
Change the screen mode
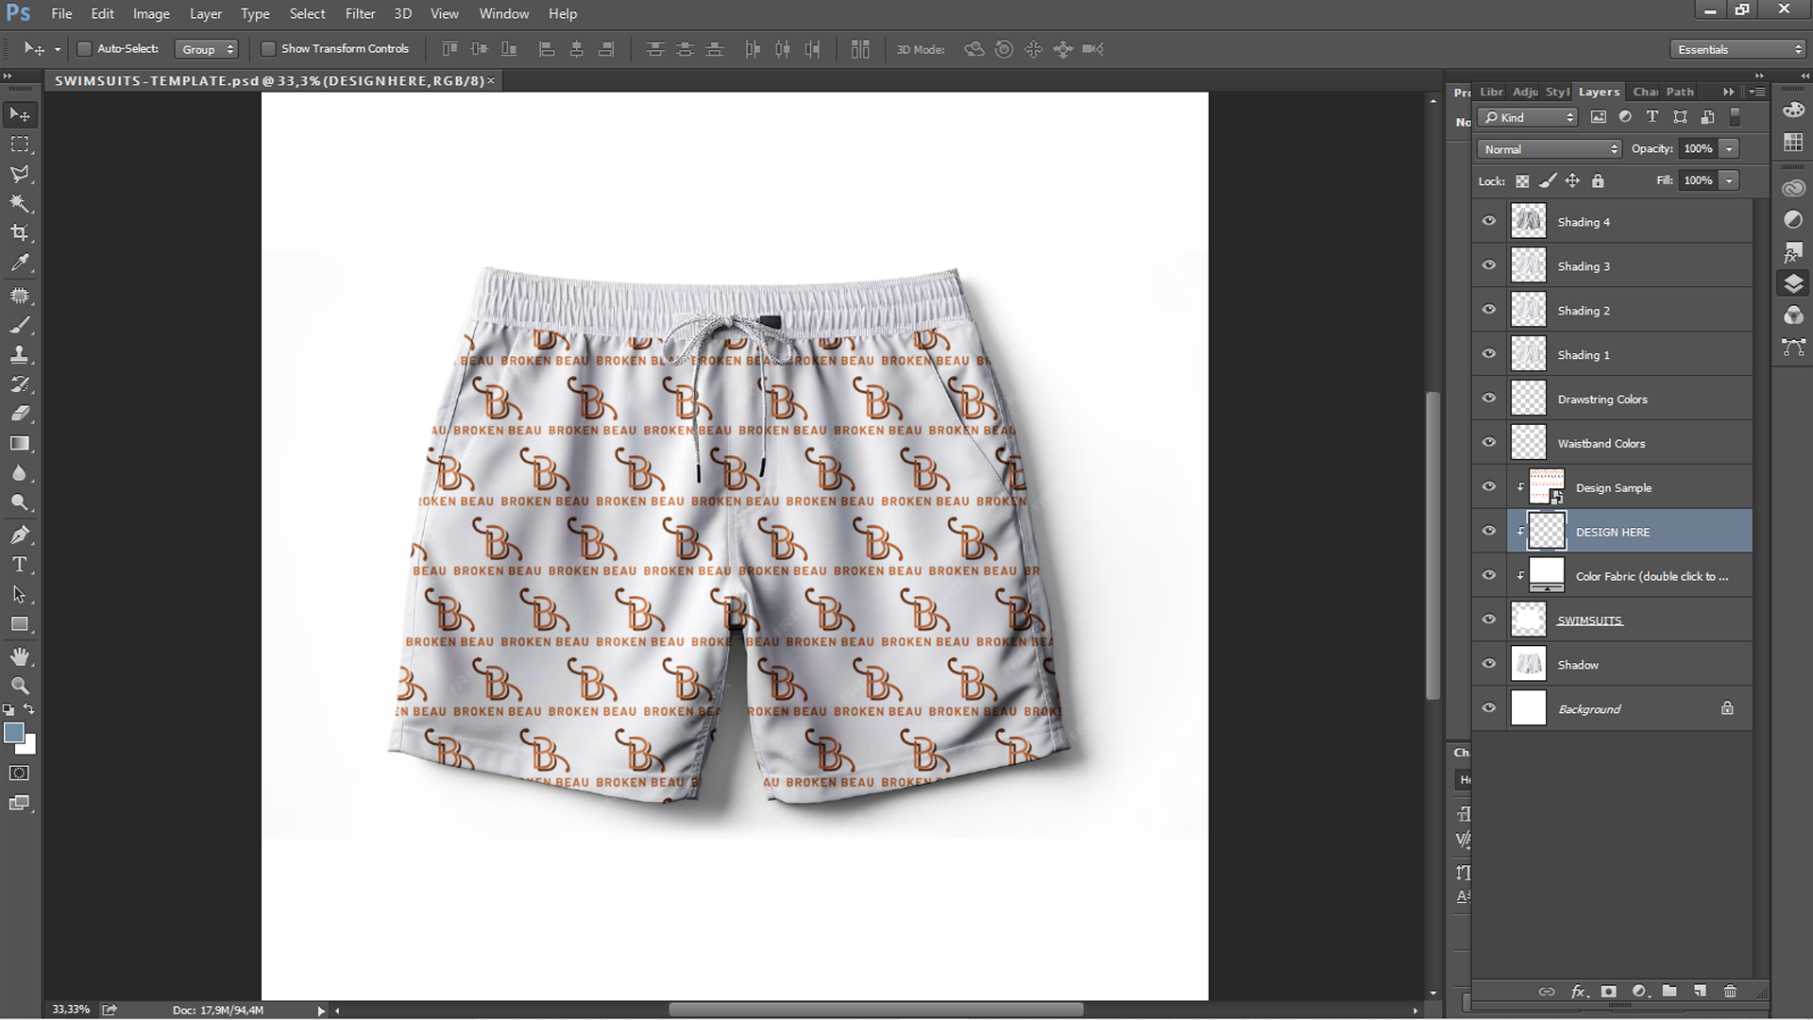20,803
